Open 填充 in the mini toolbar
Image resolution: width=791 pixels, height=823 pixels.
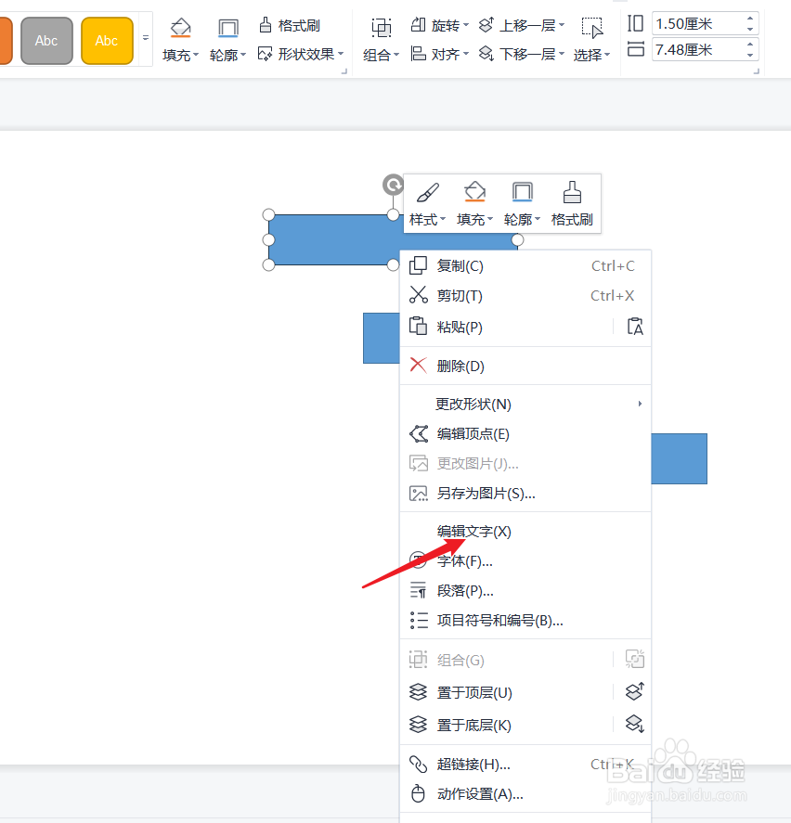coord(474,203)
